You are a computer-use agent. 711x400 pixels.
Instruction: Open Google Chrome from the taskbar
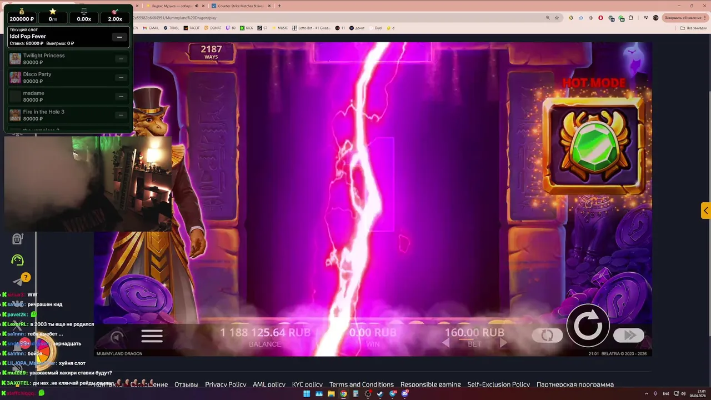tap(343, 393)
